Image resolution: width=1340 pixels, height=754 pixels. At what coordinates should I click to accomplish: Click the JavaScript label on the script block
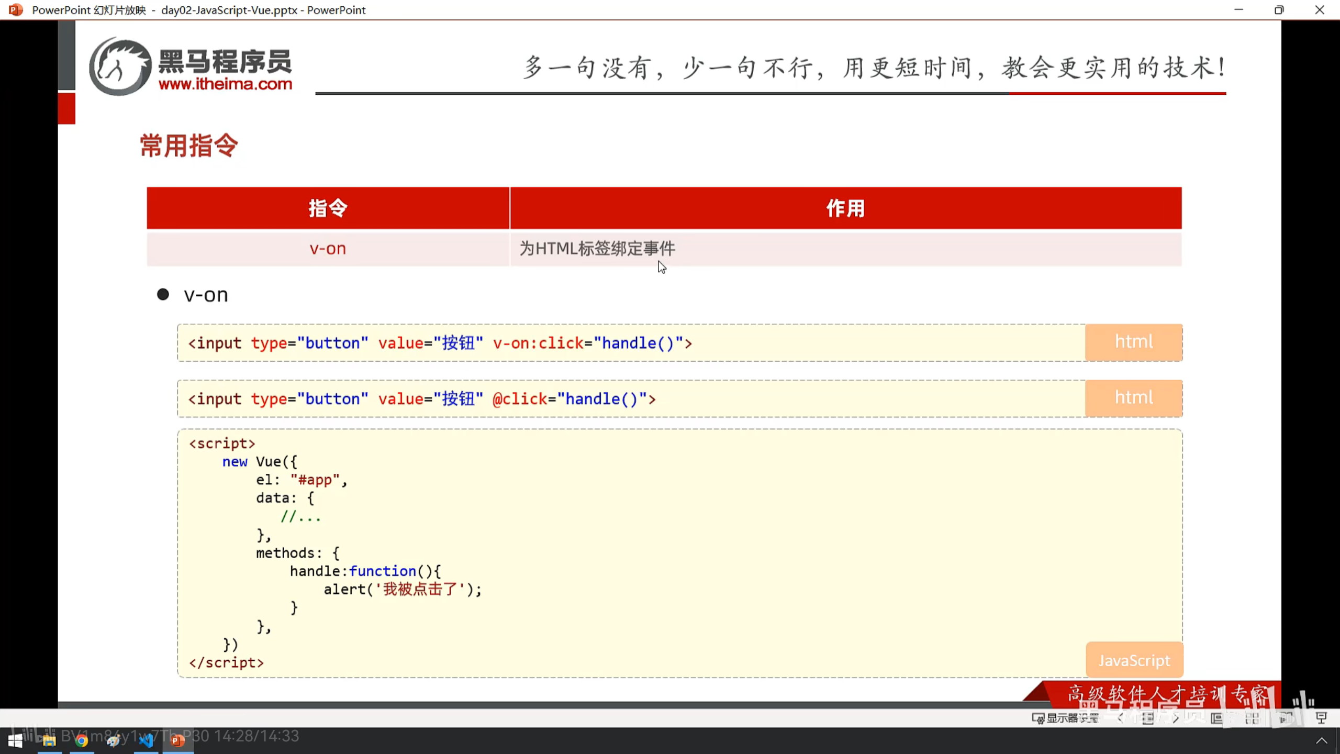click(x=1134, y=660)
